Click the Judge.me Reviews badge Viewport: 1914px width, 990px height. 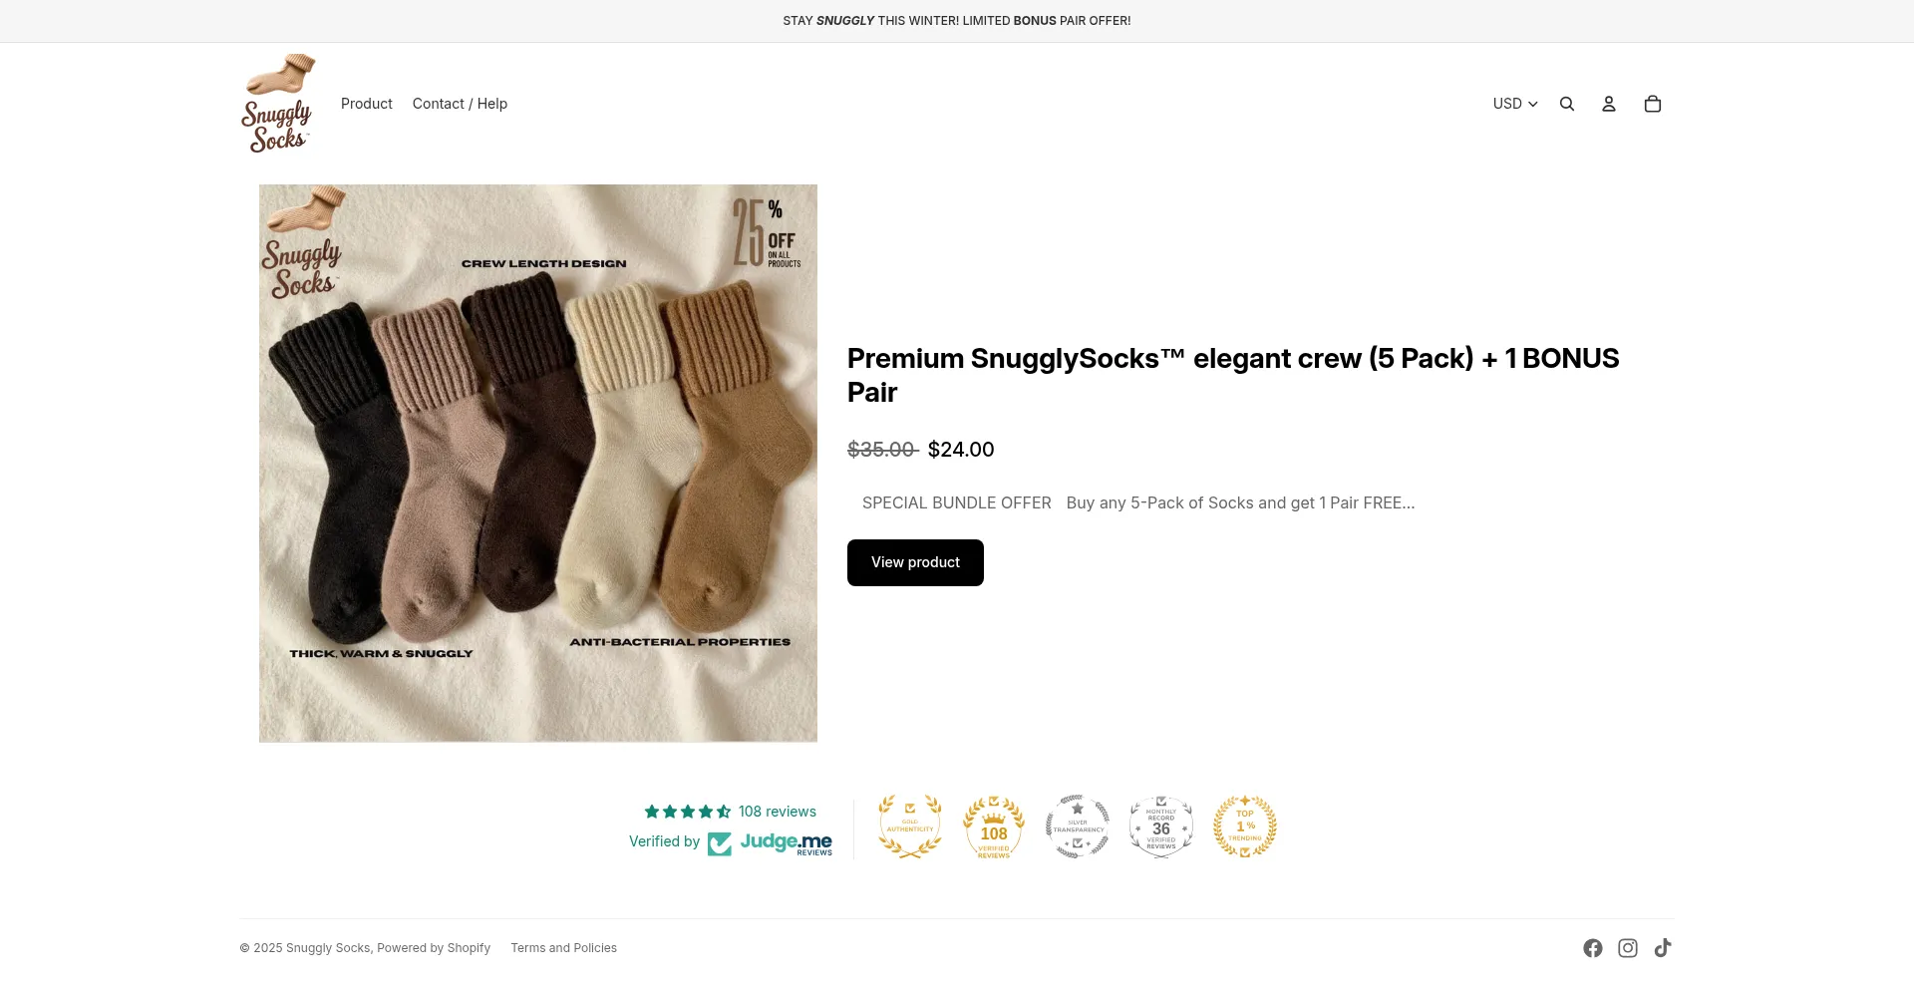(770, 842)
